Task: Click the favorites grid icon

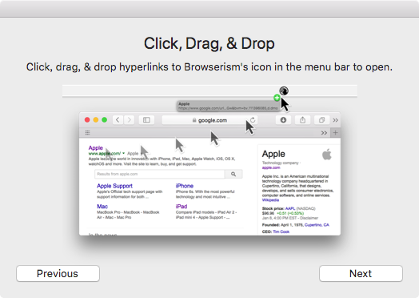Action: click(87, 132)
